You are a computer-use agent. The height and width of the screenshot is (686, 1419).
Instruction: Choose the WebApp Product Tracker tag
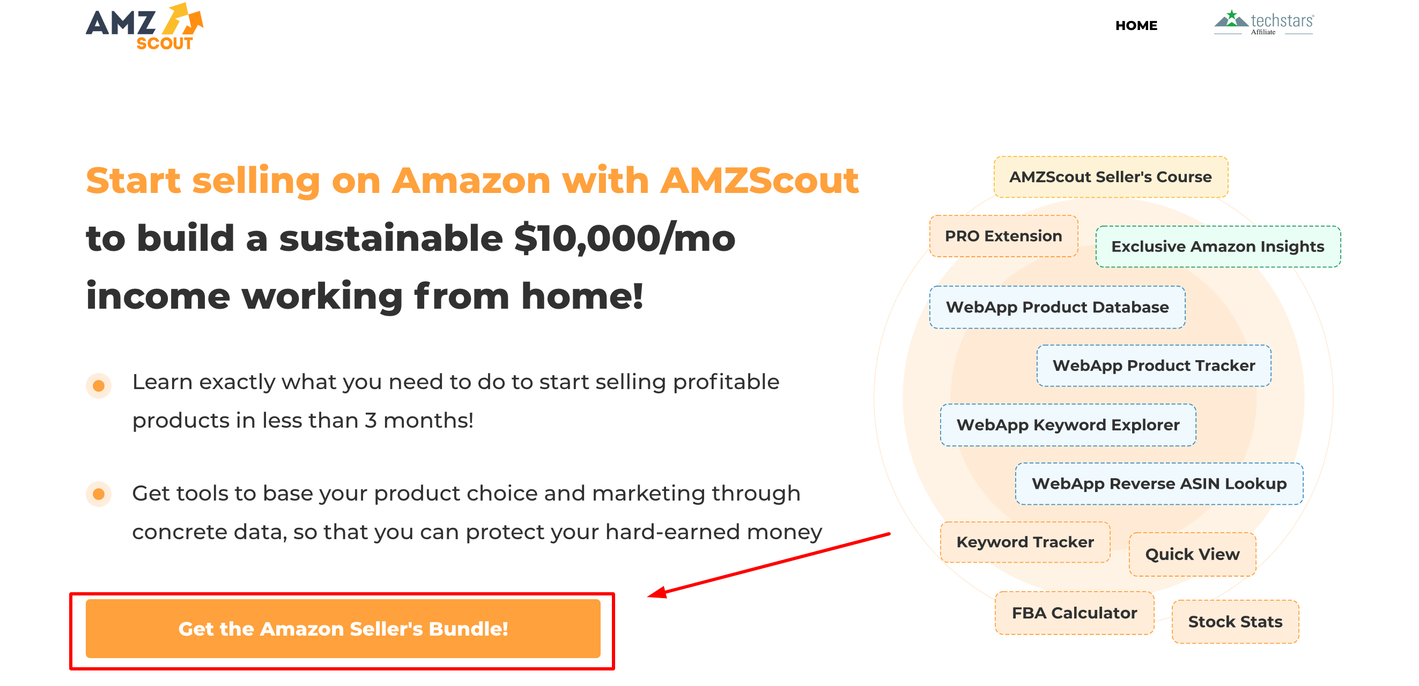click(x=1153, y=365)
